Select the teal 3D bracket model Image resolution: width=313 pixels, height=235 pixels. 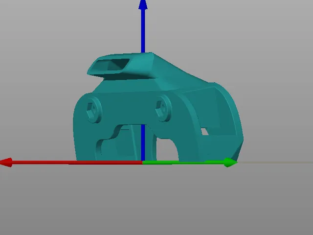pyautogui.click(x=157, y=107)
